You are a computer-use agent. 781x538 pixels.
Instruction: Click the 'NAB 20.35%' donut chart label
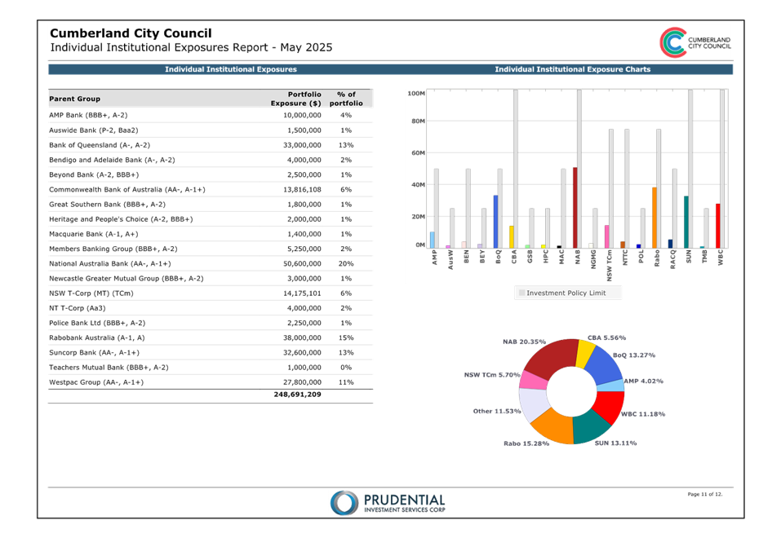[524, 342]
